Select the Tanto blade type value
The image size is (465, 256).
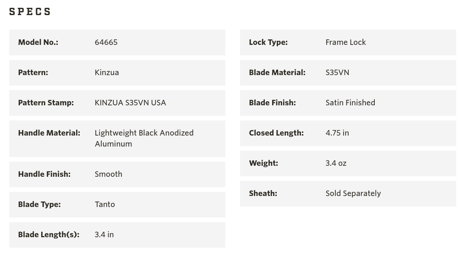point(105,204)
